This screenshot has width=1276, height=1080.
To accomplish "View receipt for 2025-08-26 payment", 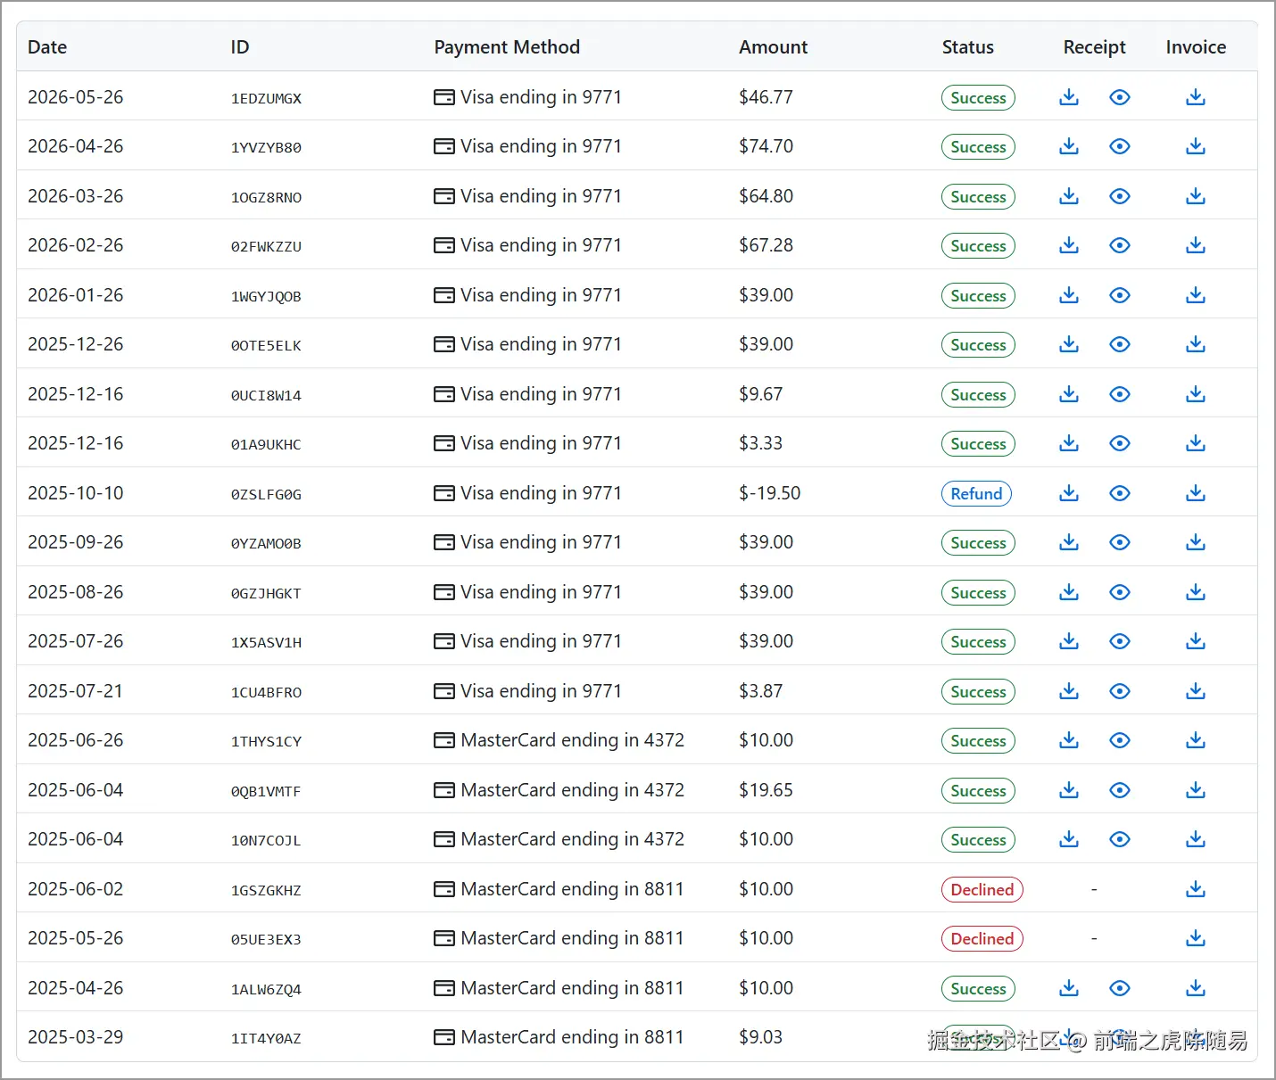I will click(1120, 592).
